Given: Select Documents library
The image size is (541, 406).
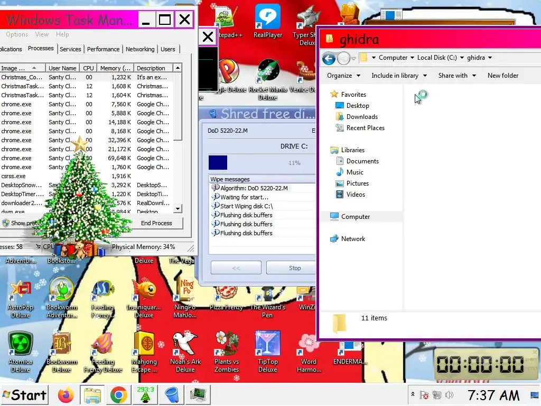Looking at the screenshot, I should pyautogui.click(x=358, y=161).
